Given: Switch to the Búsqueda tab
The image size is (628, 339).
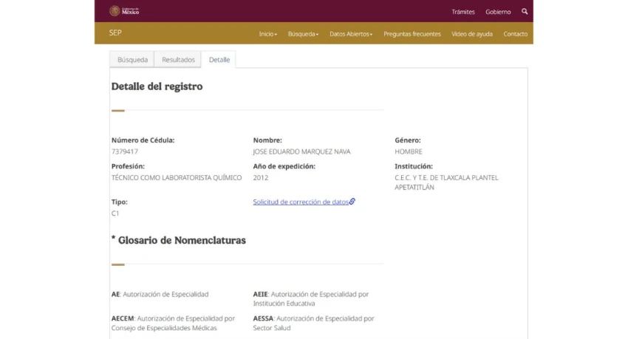Looking at the screenshot, I should (x=132, y=60).
